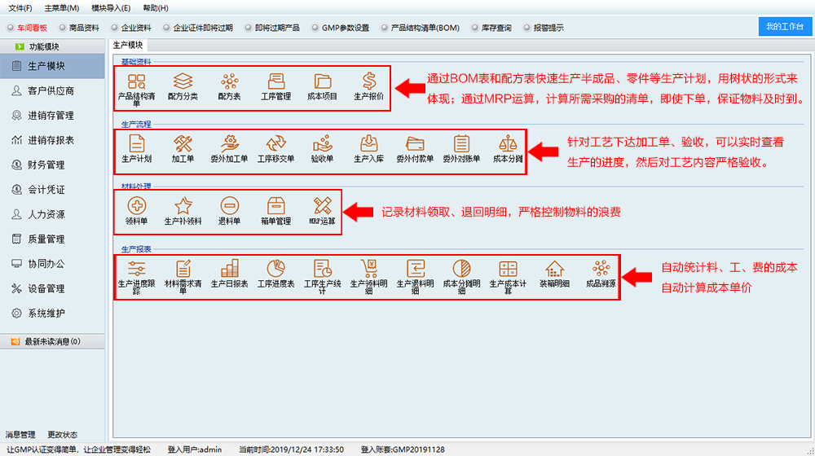Open 工序生产统计 icon
Viewport: 815px width, 456px height.
(x=322, y=269)
